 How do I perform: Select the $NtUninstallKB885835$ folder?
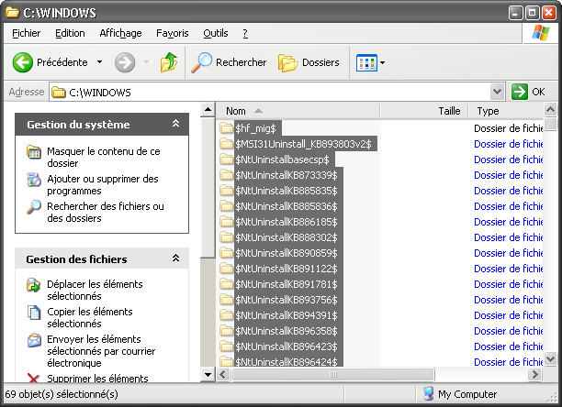click(287, 191)
